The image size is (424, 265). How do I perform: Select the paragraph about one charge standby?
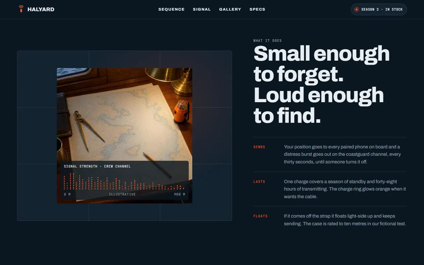(345, 189)
